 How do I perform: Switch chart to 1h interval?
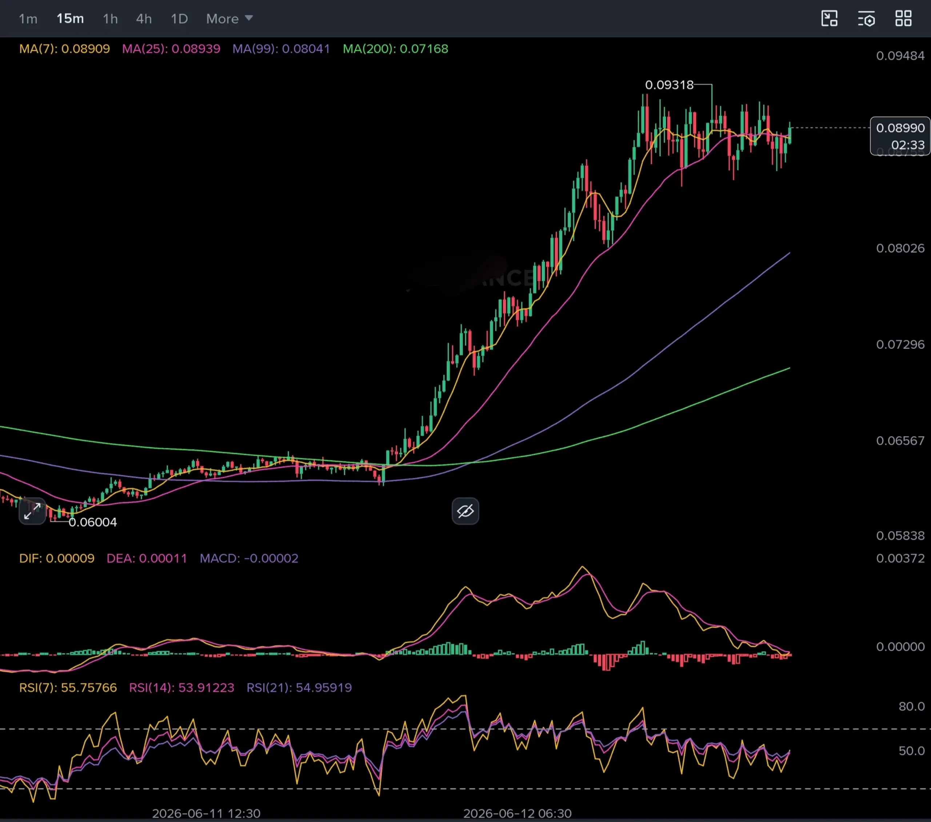[110, 19]
